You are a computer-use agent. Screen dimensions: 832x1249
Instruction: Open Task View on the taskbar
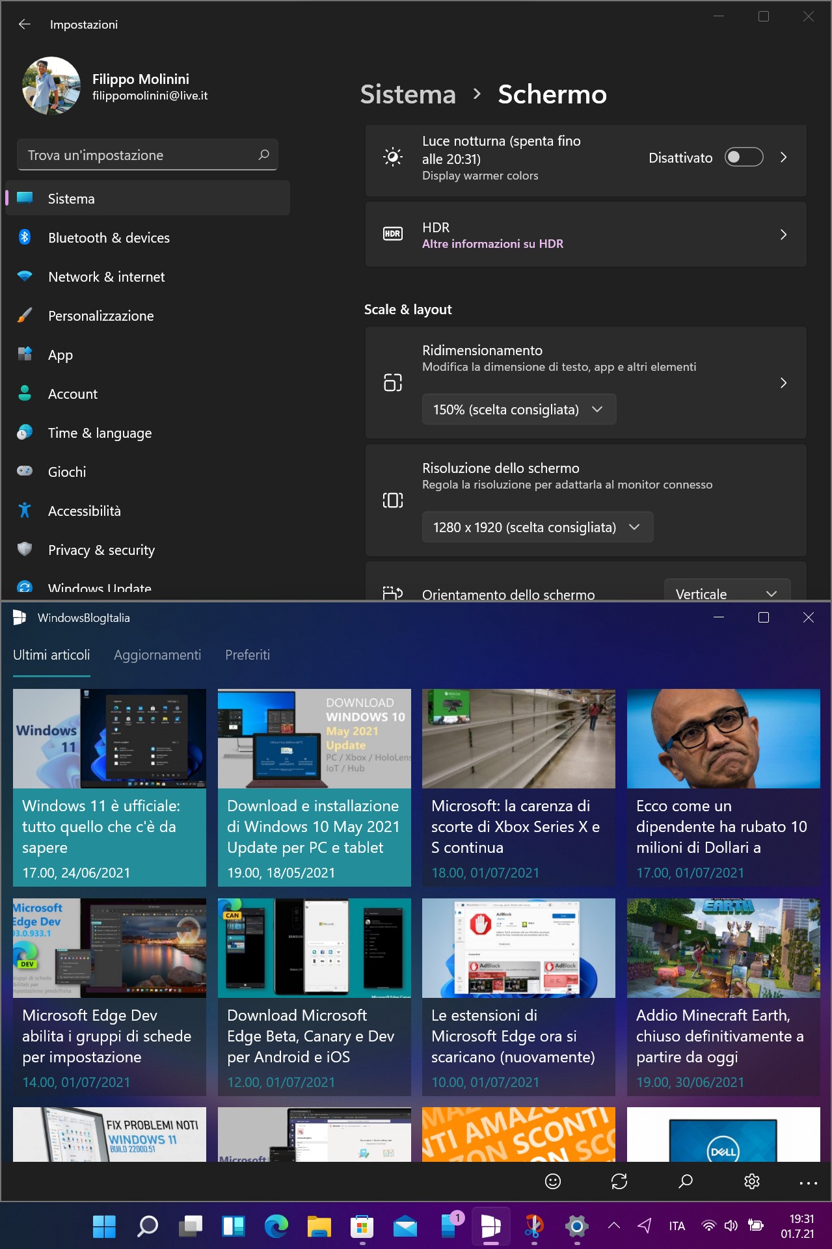[x=191, y=1226]
